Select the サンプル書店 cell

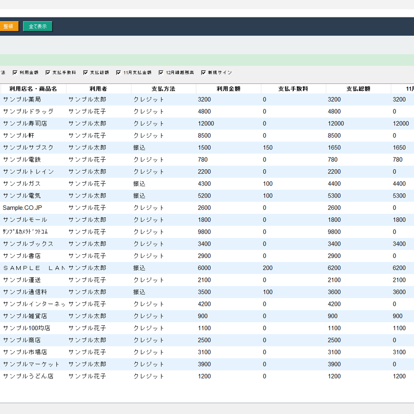tap(22, 256)
